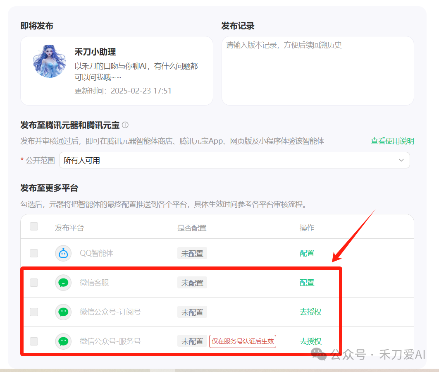Screen dimensions: 439x372
Task: Click the 微信客服 green chat icon
Action: point(63,283)
